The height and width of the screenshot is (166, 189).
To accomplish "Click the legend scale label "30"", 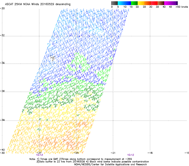I will coord(151,7).
